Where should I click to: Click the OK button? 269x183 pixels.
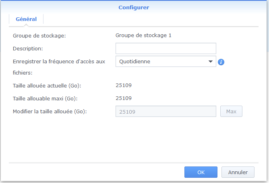pos(201,172)
